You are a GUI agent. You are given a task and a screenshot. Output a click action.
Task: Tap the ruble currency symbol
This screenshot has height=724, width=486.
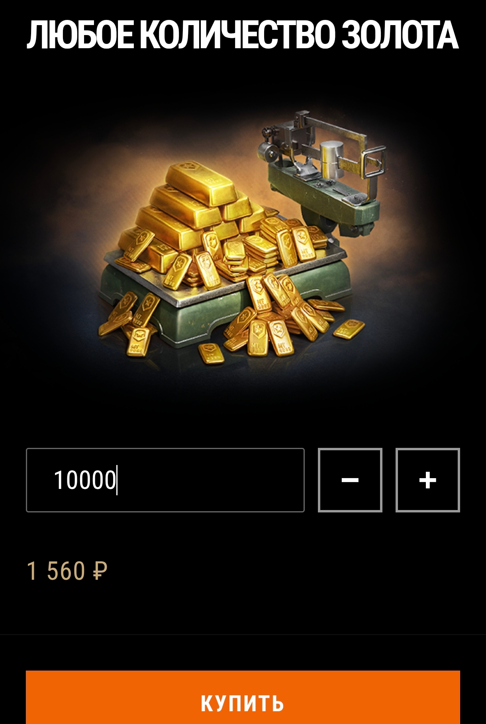pos(100,571)
